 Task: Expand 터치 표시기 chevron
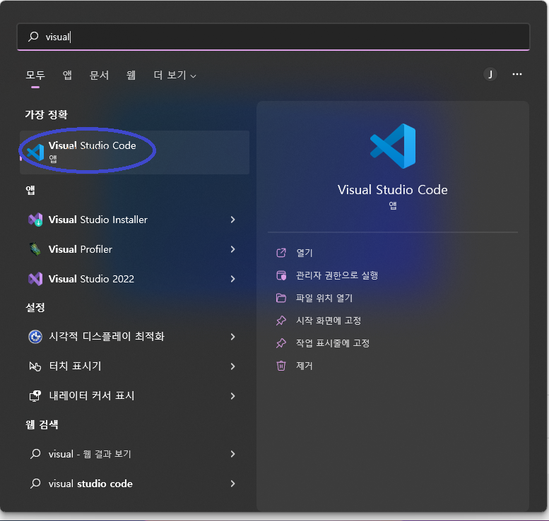[233, 366]
